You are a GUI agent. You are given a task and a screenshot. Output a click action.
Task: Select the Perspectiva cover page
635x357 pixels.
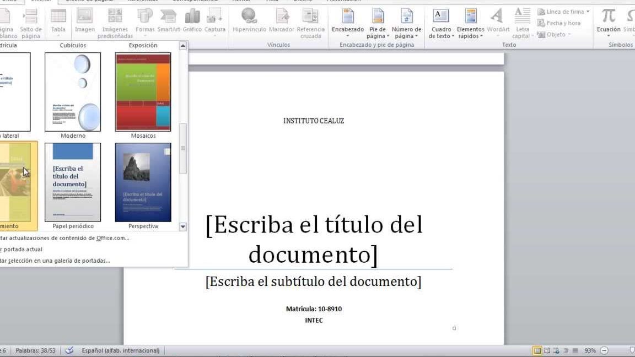(x=143, y=186)
